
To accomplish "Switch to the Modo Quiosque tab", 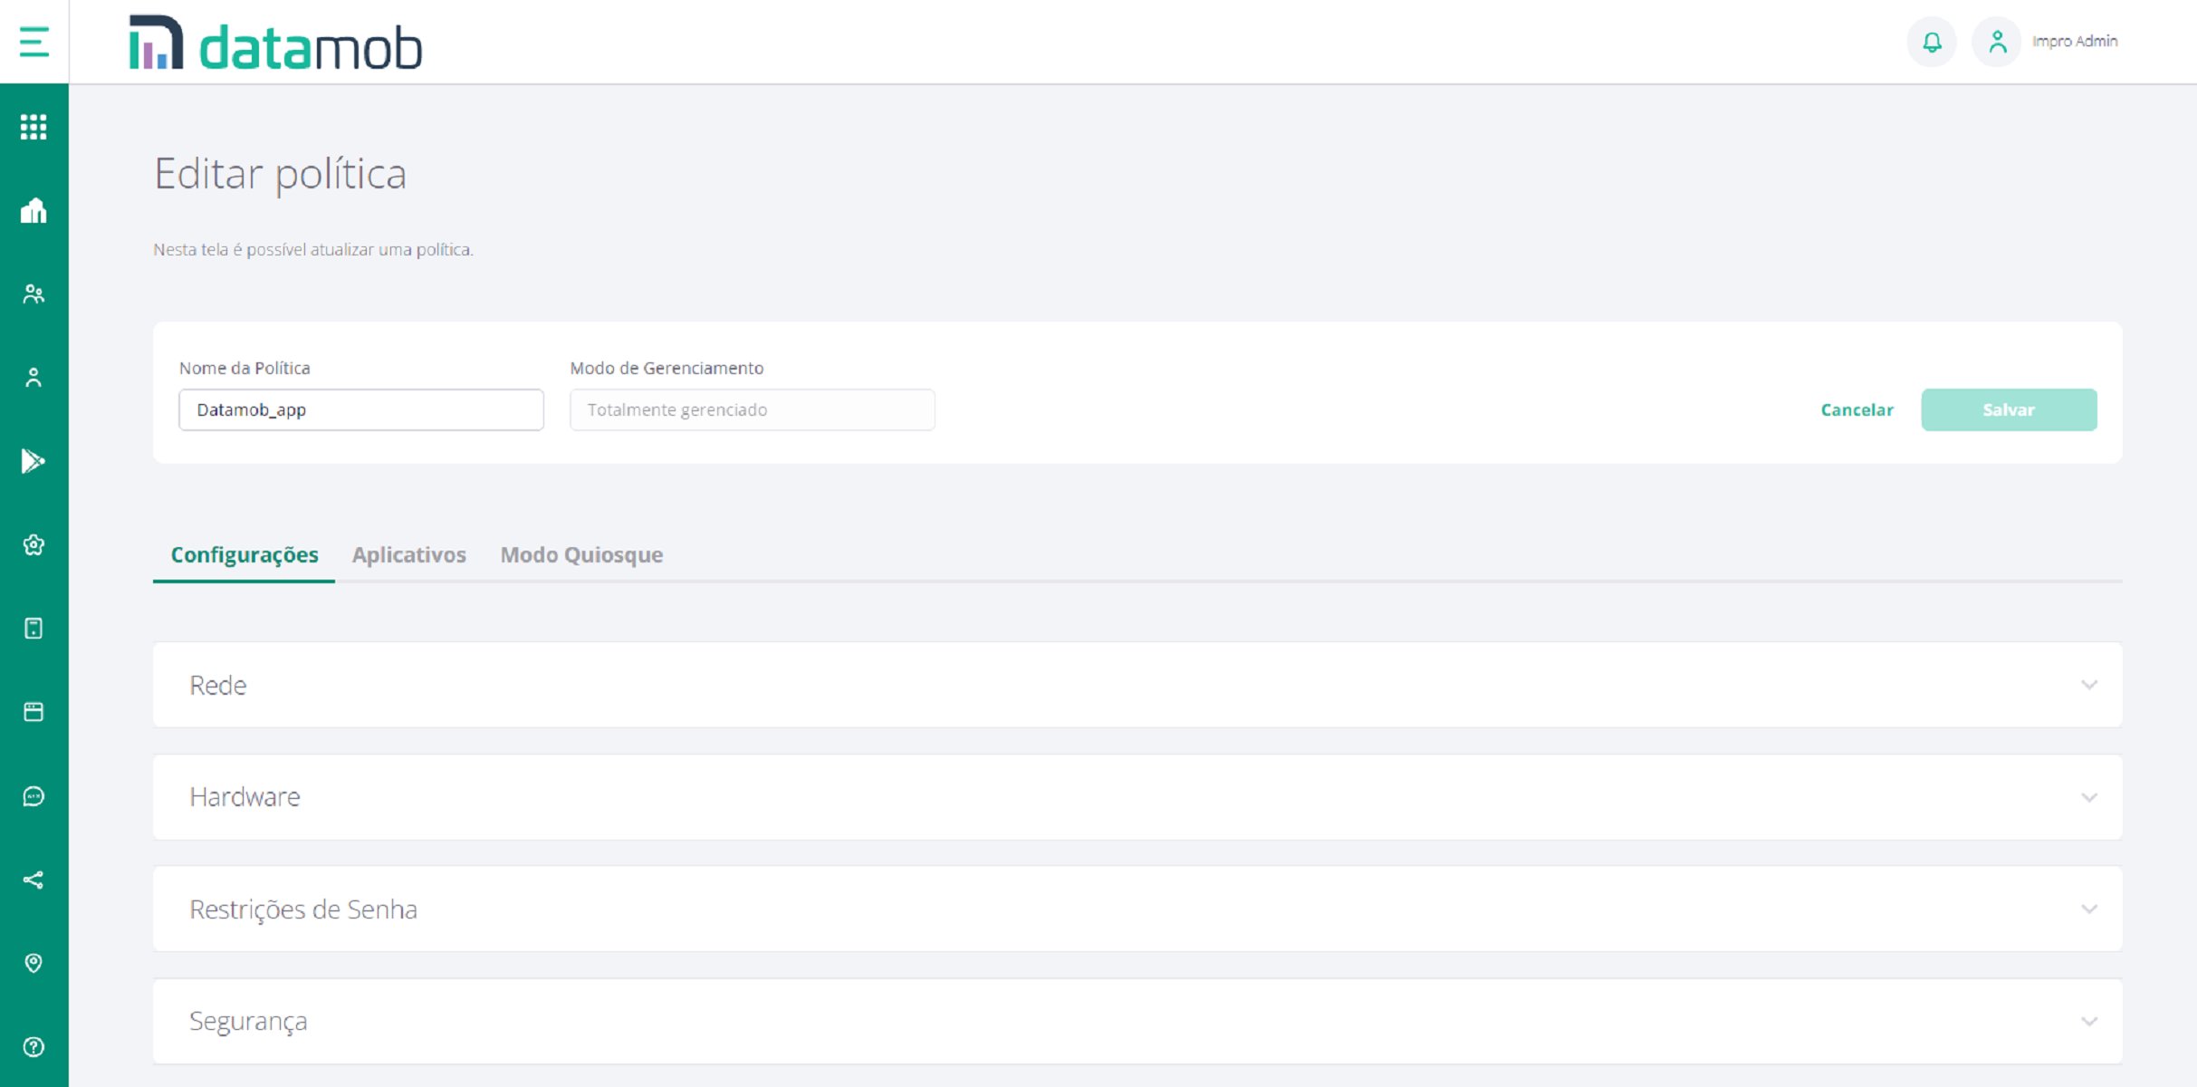I will (581, 554).
